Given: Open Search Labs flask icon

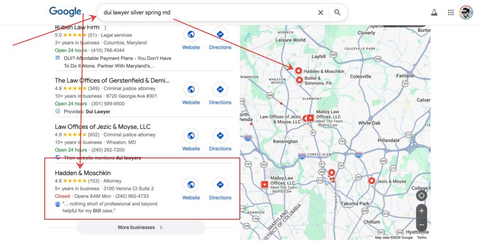Looking at the screenshot, I should (x=434, y=13).
